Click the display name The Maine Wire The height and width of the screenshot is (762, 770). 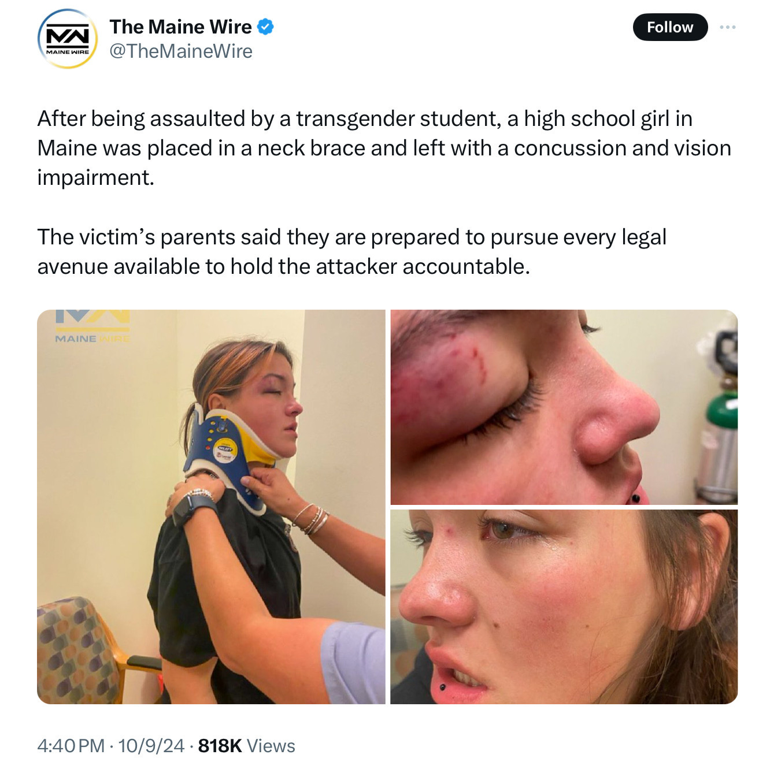(x=180, y=27)
